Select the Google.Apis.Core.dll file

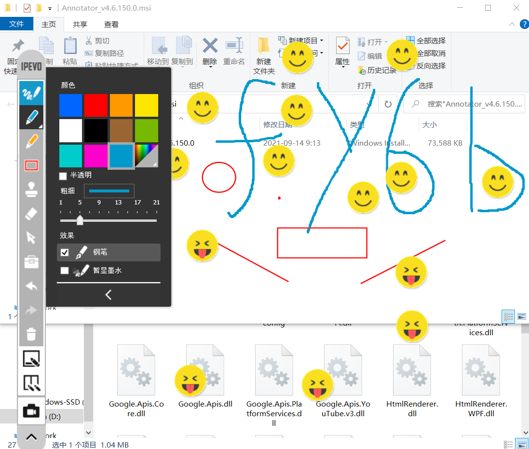(136, 381)
